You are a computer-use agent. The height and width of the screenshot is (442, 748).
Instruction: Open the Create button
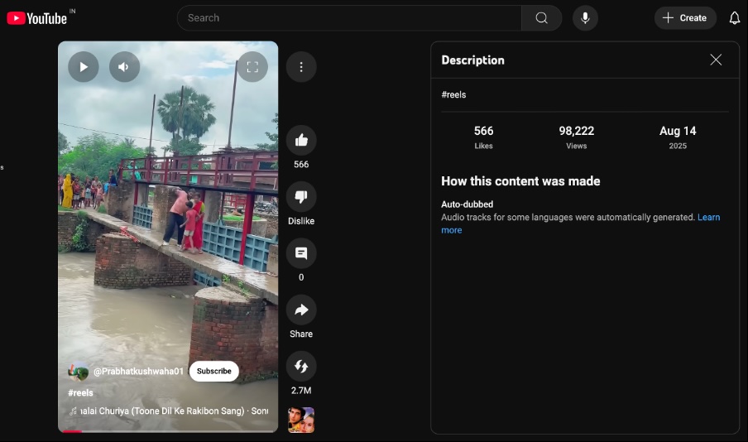[685, 18]
